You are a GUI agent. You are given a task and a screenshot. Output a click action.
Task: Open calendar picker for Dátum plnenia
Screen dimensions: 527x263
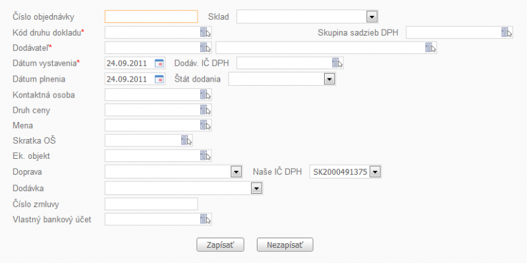point(159,79)
